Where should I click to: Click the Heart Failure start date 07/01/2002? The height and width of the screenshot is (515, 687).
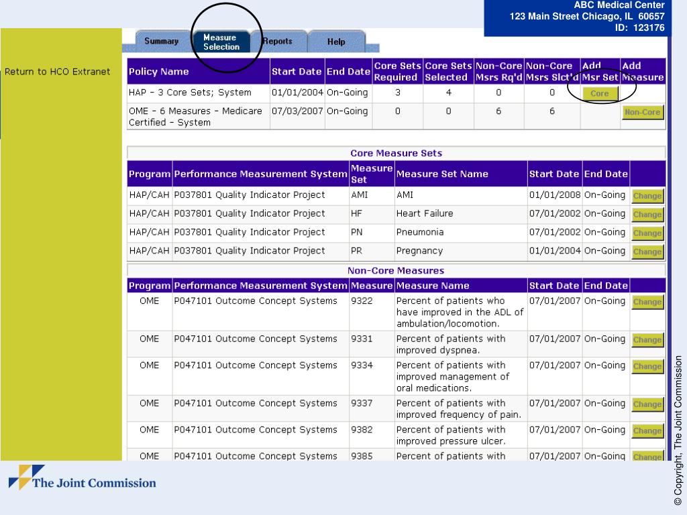[x=555, y=213]
